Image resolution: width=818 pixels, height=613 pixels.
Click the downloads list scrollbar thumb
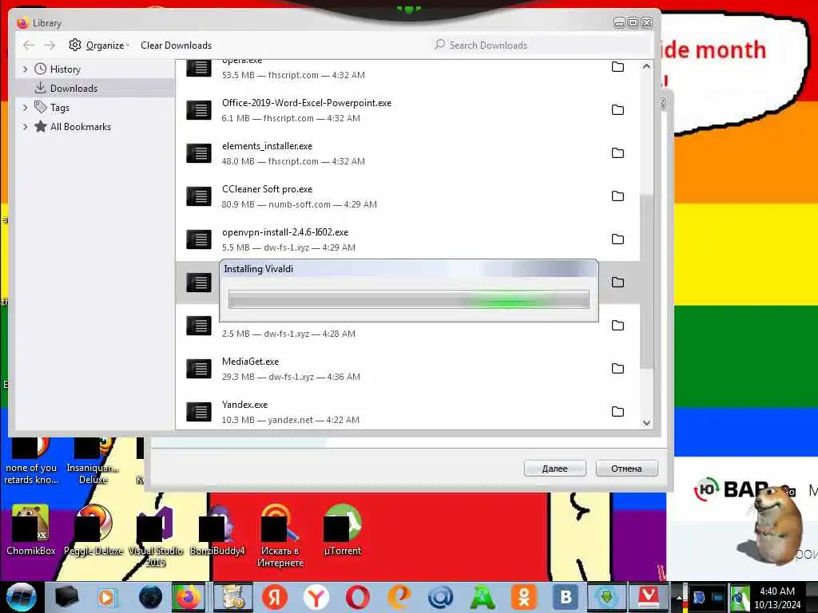click(x=646, y=282)
